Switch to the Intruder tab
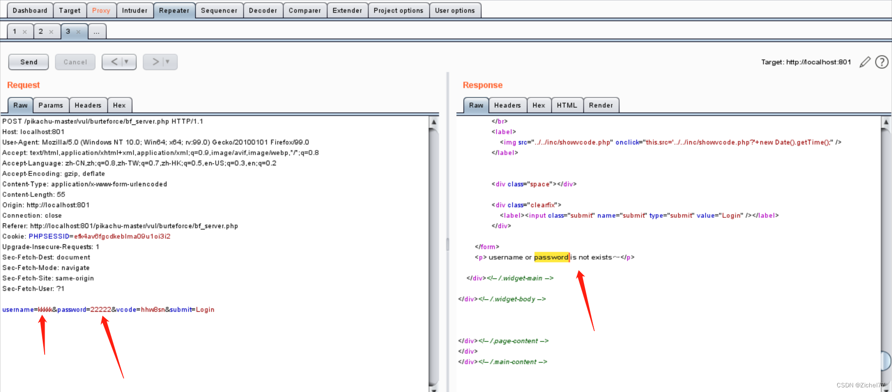The image size is (892, 392). (x=135, y=10)
